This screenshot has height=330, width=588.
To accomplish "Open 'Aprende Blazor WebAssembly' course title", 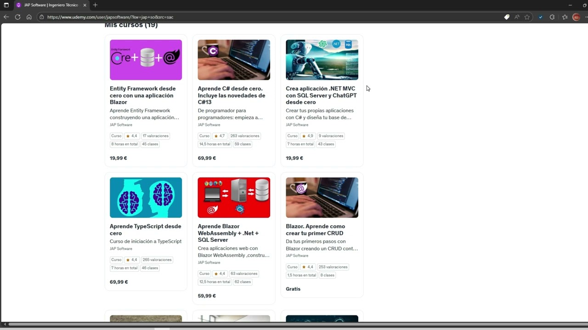I will [228, 233].
